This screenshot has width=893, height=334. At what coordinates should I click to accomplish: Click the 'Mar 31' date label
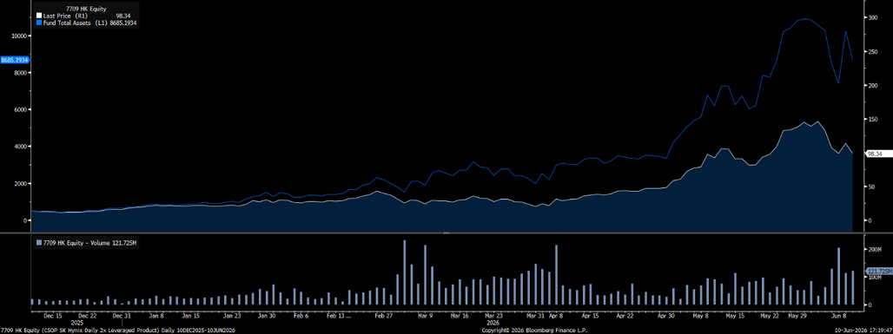[535, 314]
